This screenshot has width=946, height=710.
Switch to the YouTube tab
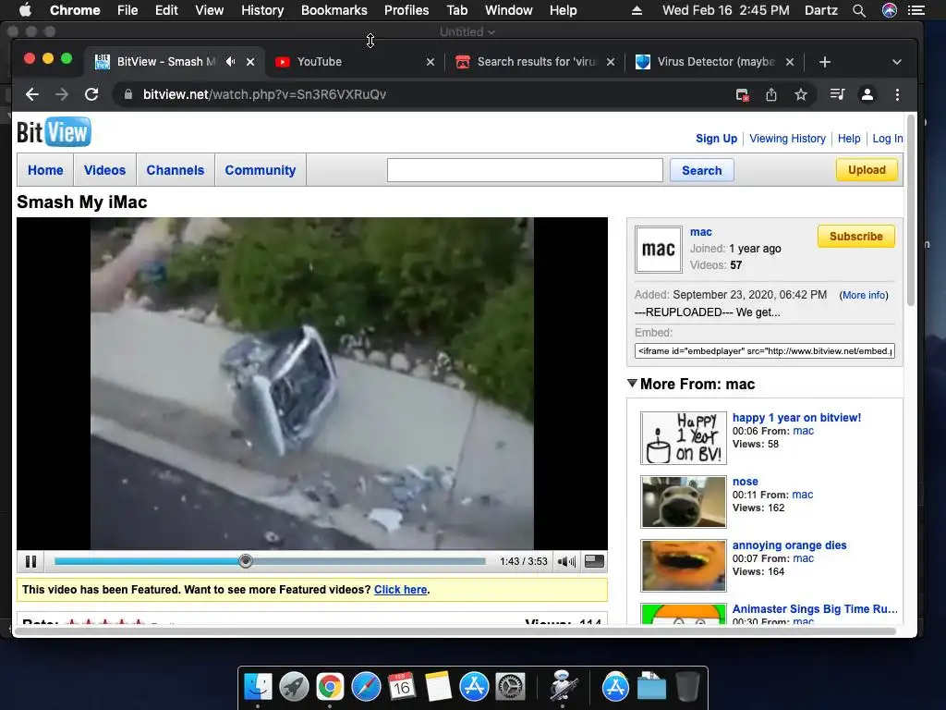(x=355, y=62)
